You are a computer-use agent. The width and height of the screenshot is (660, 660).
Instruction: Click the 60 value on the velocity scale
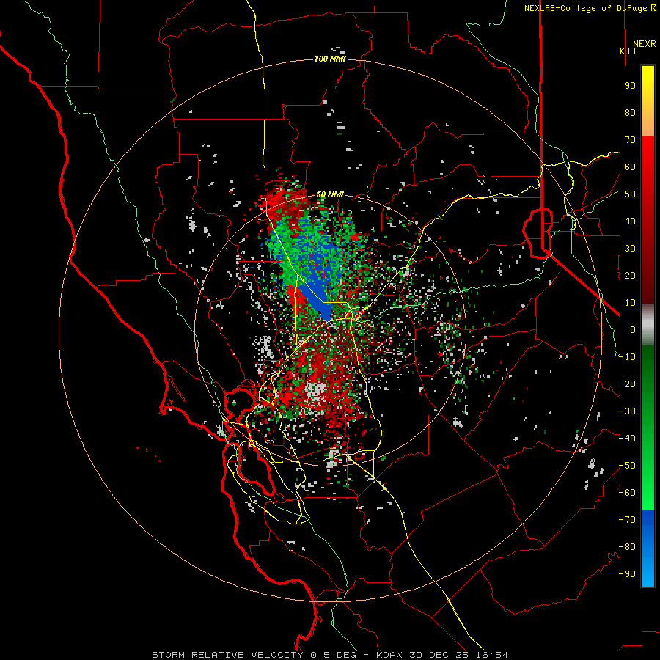(x=630, y=167)
